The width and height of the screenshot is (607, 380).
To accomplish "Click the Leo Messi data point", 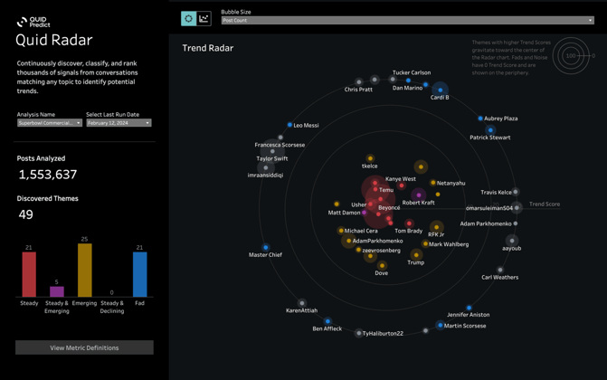I will (289, 125).
